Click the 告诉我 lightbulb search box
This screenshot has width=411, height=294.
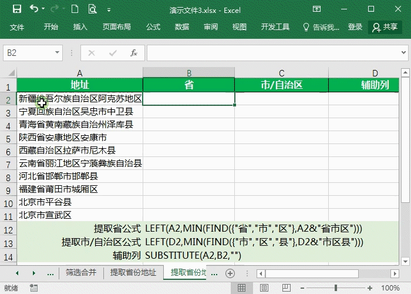click(321, 27)
